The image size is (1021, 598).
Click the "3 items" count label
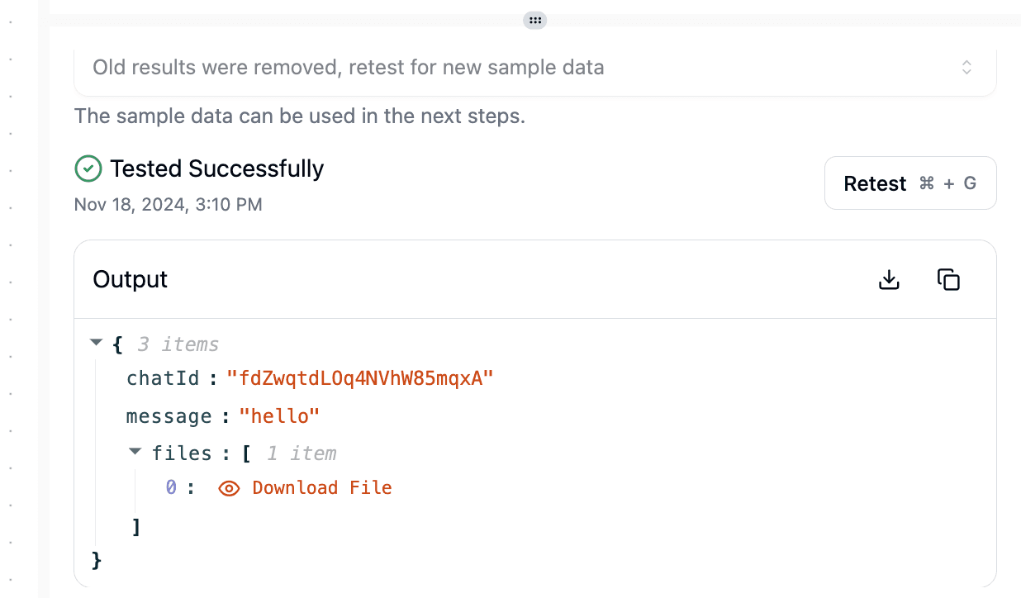[178, 344]
